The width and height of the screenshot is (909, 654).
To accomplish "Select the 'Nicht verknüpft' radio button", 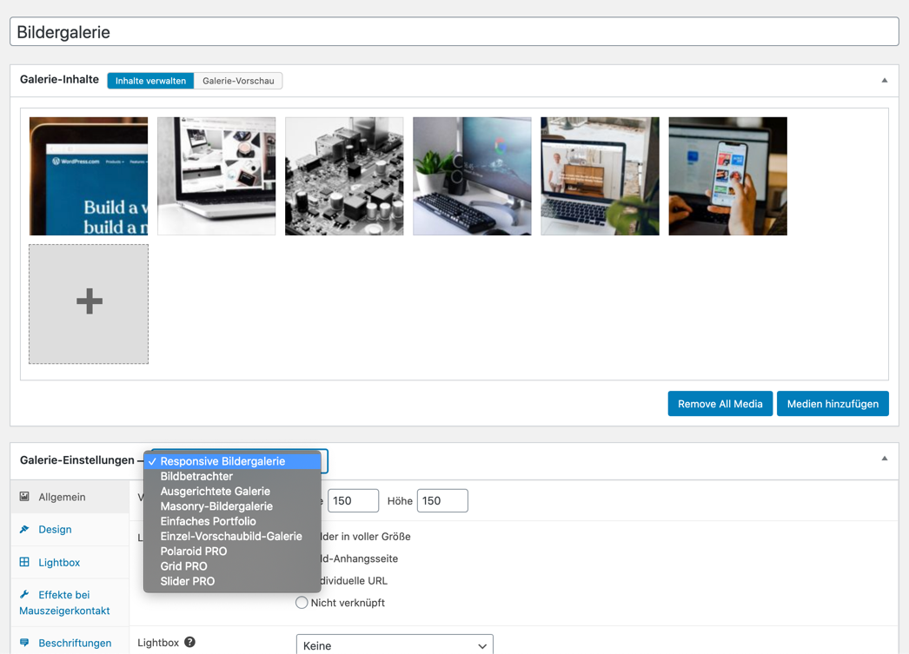I will [302, 603].
